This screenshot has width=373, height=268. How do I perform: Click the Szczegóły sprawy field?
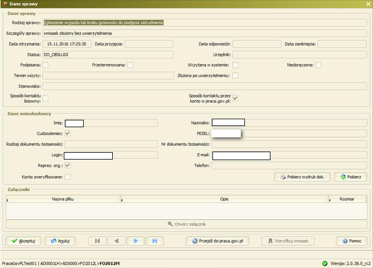(204, 33)
